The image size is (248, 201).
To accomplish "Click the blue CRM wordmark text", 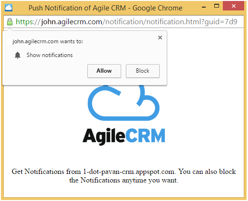I will 145,135.
